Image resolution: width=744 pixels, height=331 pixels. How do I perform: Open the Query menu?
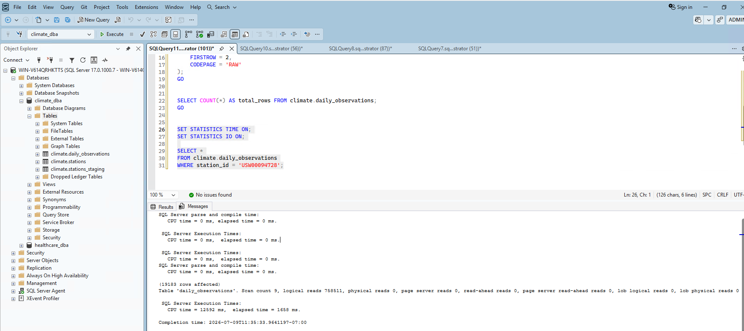[x=67, y=7]
